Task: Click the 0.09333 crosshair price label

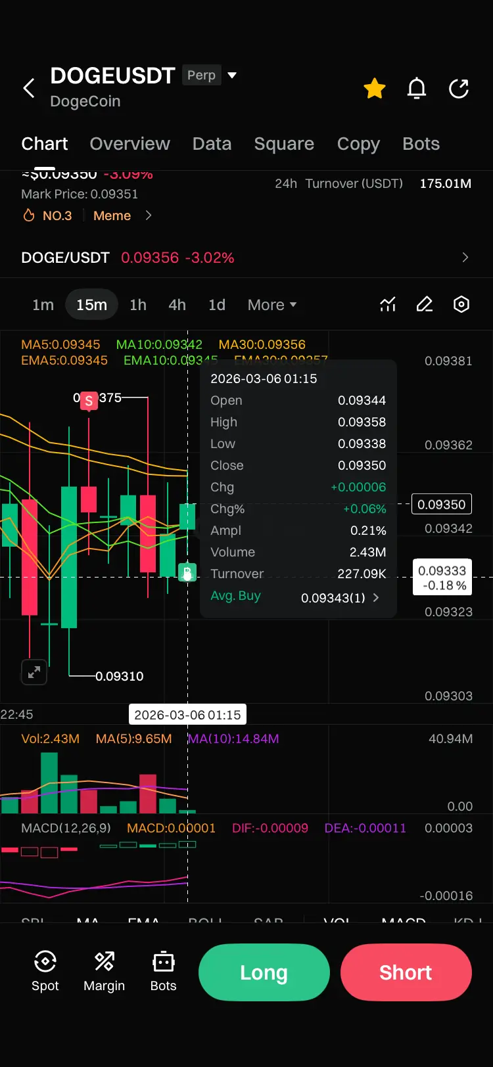Action: pyautogui.click(x=442, y=578)
